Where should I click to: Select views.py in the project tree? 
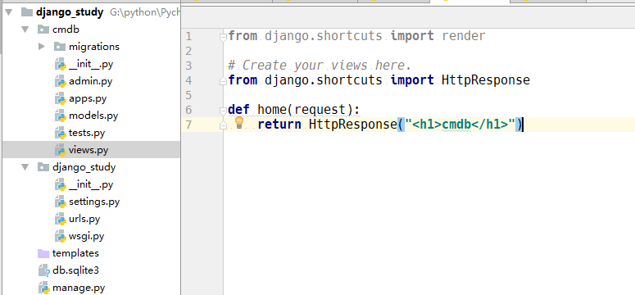click(88, 150)
